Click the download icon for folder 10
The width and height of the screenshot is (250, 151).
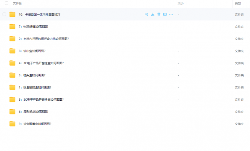153,15
